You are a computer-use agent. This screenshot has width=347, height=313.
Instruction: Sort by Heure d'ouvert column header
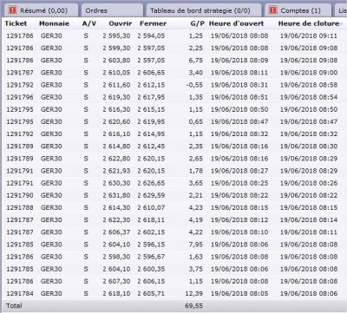[236, 23]
